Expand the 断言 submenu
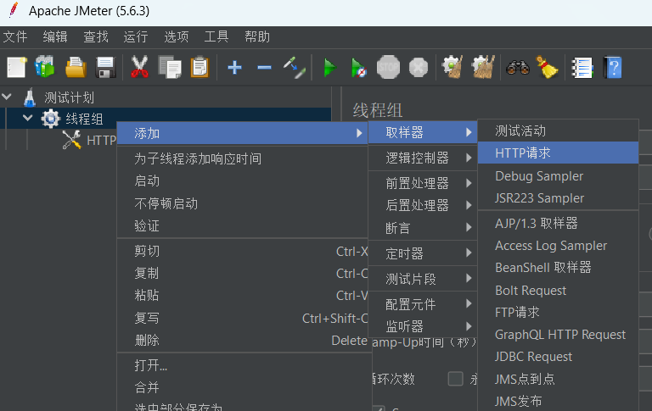The width and height of the screenshot is (652, 411). 423,227
